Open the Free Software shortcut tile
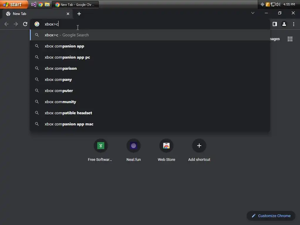300x225 pixels. 101,150
